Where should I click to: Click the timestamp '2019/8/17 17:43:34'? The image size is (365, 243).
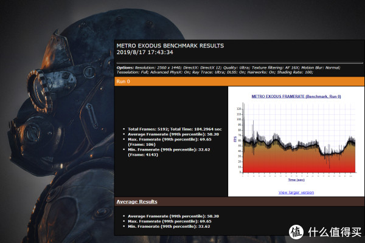pyautogui.click(x=145, y=52)
